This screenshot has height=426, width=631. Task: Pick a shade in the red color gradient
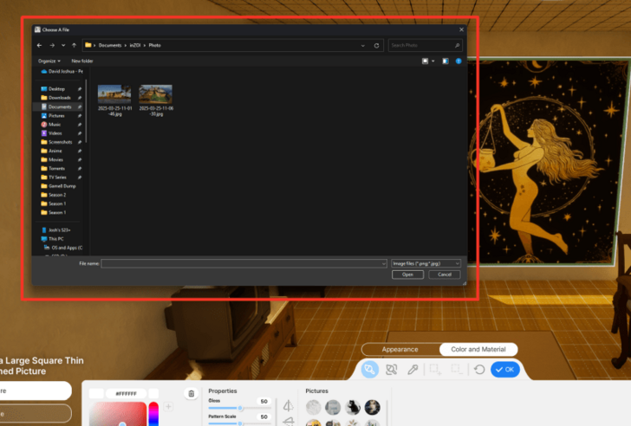tap(118, 414)
